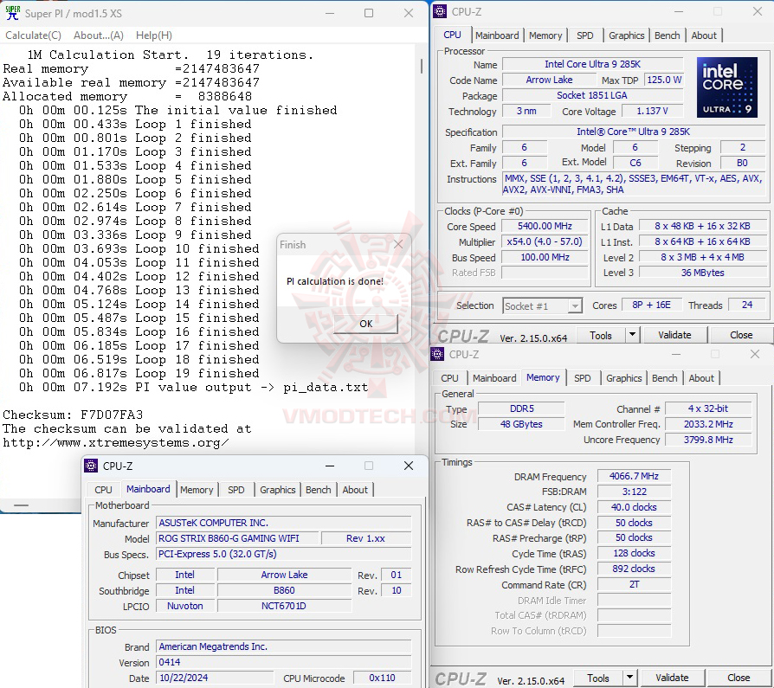Switch to the Memory tab on the Mainboard window
Viewport: 774px width, 688px height.
point(197,490)
